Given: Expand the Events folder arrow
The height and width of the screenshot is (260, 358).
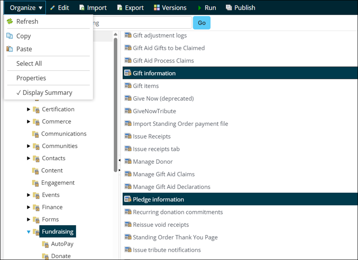Looking at the screenshot, I should [29, 195].
